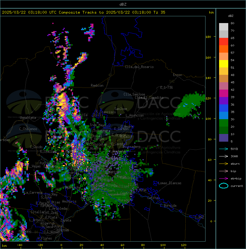Select the purple 36-39 dBZ swatch
This screenshot has height=249, width=246.
(224, 101)
